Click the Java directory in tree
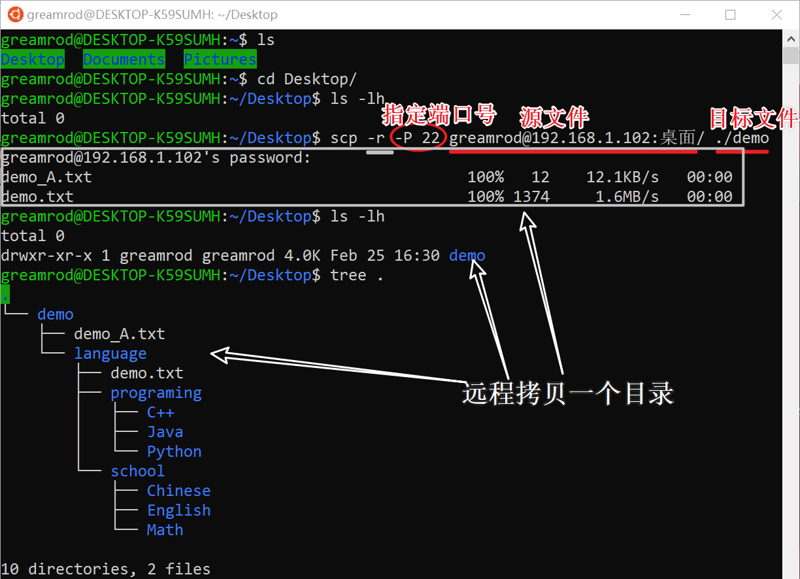The image size is (800, 579). click(165, 432)
